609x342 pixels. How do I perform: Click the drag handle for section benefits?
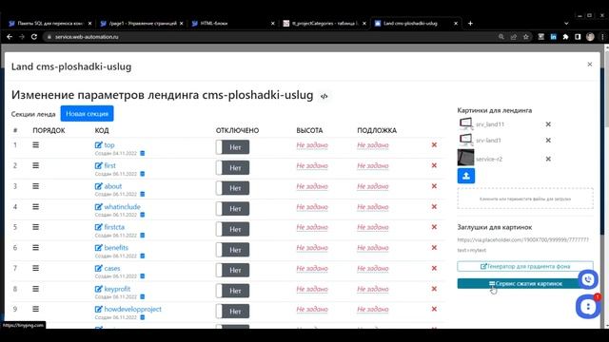(36, 247)
